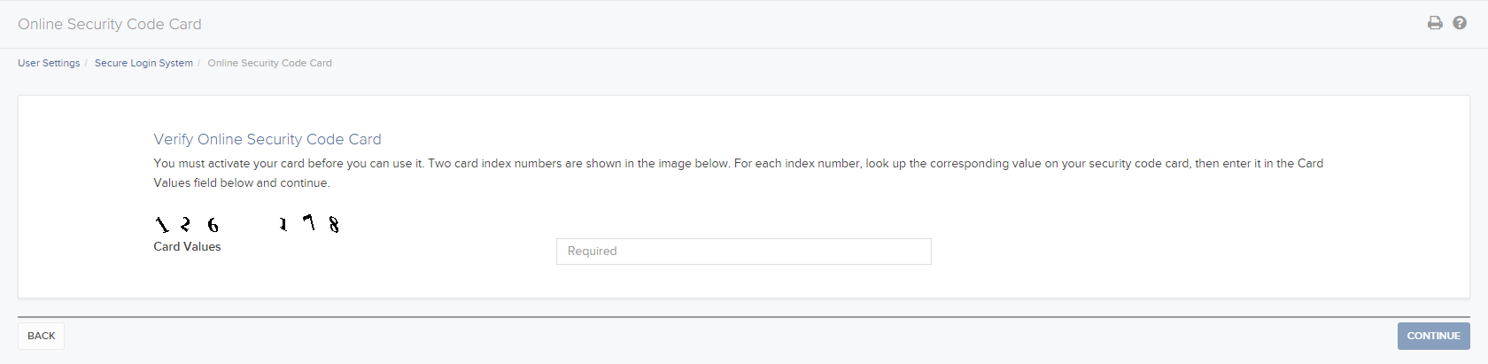This screenshot has width=1488, height=364.
Task: Click the first handwritten index number 126
Action: (x=187, y=225)
